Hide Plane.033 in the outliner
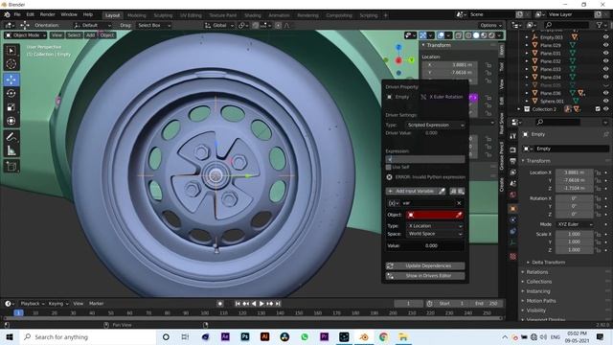 coord(605,69)
